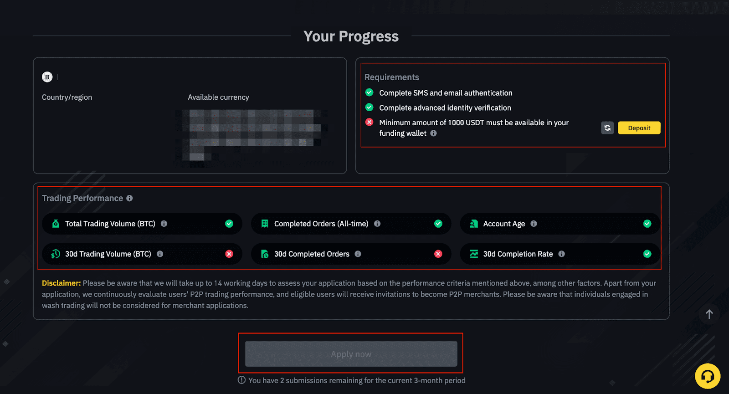Viewport: 729px width, 394px height.
Task: Open the 30d Completion Rate info tooltip
Action: (563, 254)
